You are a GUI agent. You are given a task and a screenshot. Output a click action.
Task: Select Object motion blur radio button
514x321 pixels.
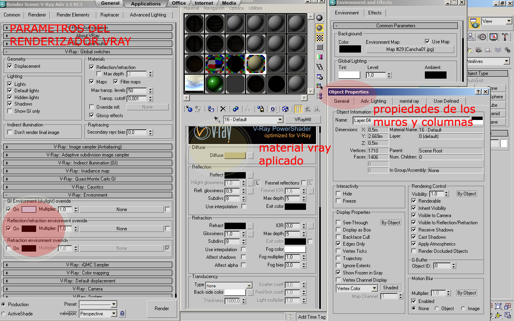point(436,309)
